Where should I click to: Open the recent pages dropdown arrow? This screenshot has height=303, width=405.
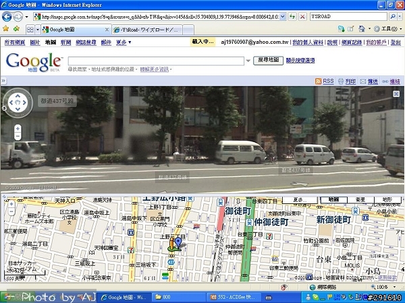(26, 17)
